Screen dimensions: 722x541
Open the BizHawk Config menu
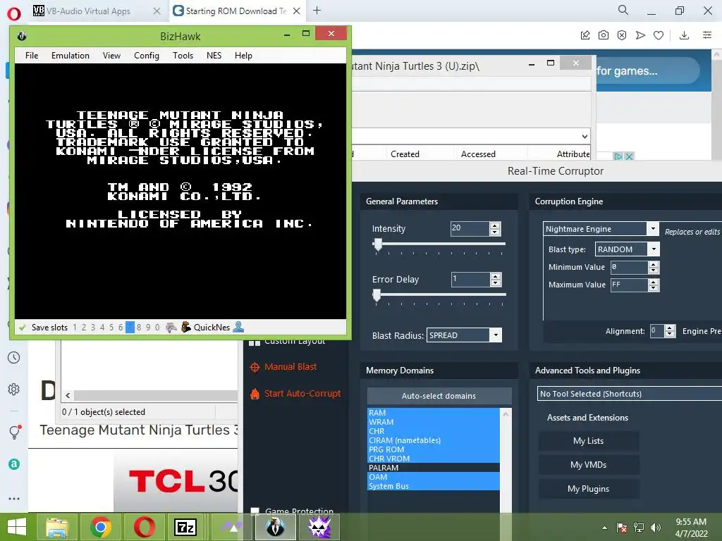pyautogui.click(x=147, y=56)
